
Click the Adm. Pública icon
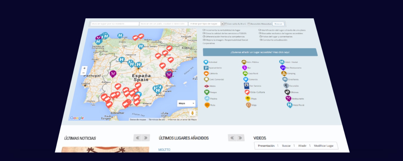[244, 62]
